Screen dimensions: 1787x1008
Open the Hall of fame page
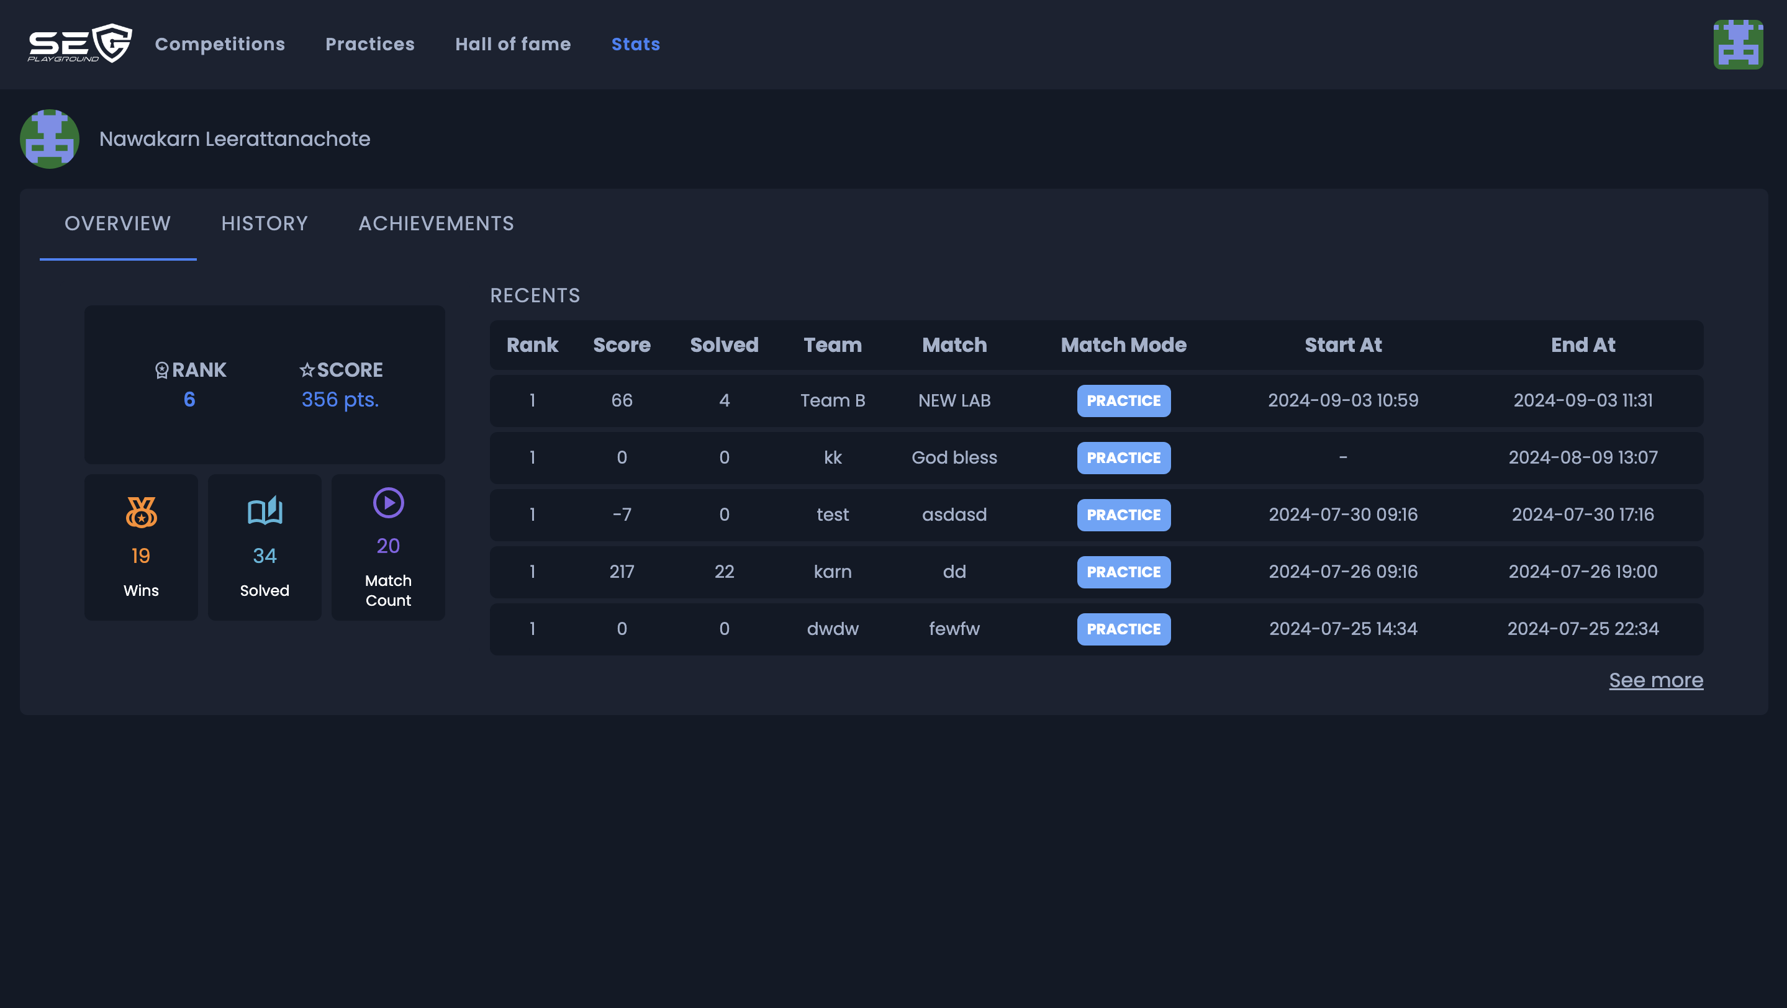[x=513, y=43]
